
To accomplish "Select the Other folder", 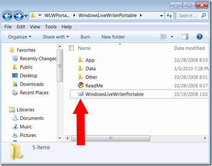I will coord(92,77).
